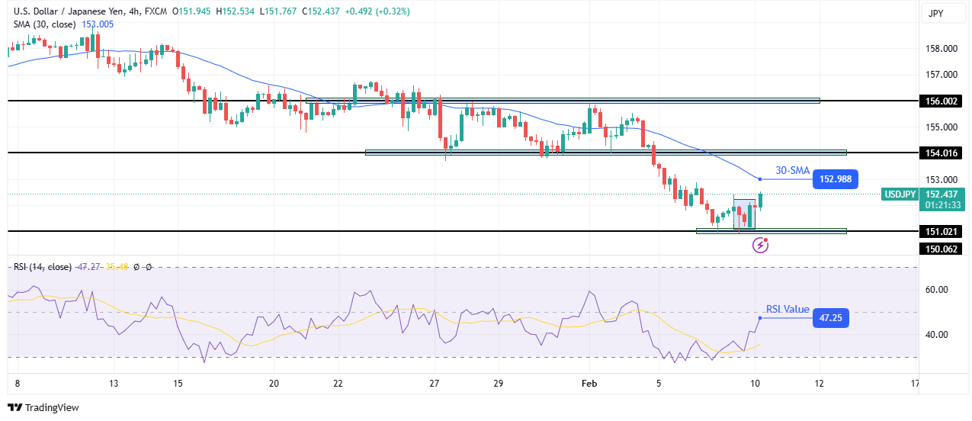Image resolution: width=972 pixels, height=421 pixels.
Task: Click the RSI Value annotation text
Action: click(x=788, y=309)
